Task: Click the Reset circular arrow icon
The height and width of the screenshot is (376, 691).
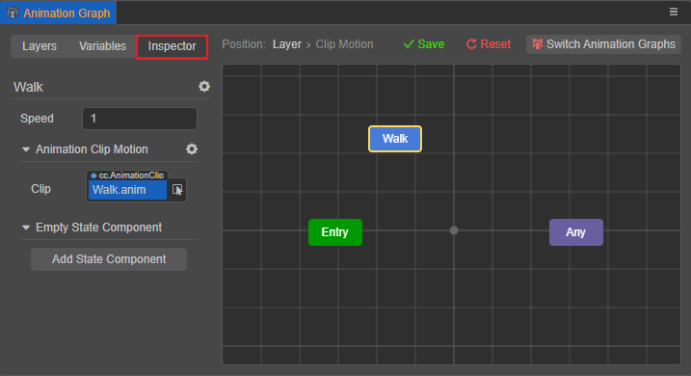Action: click(x=471, y=44)
